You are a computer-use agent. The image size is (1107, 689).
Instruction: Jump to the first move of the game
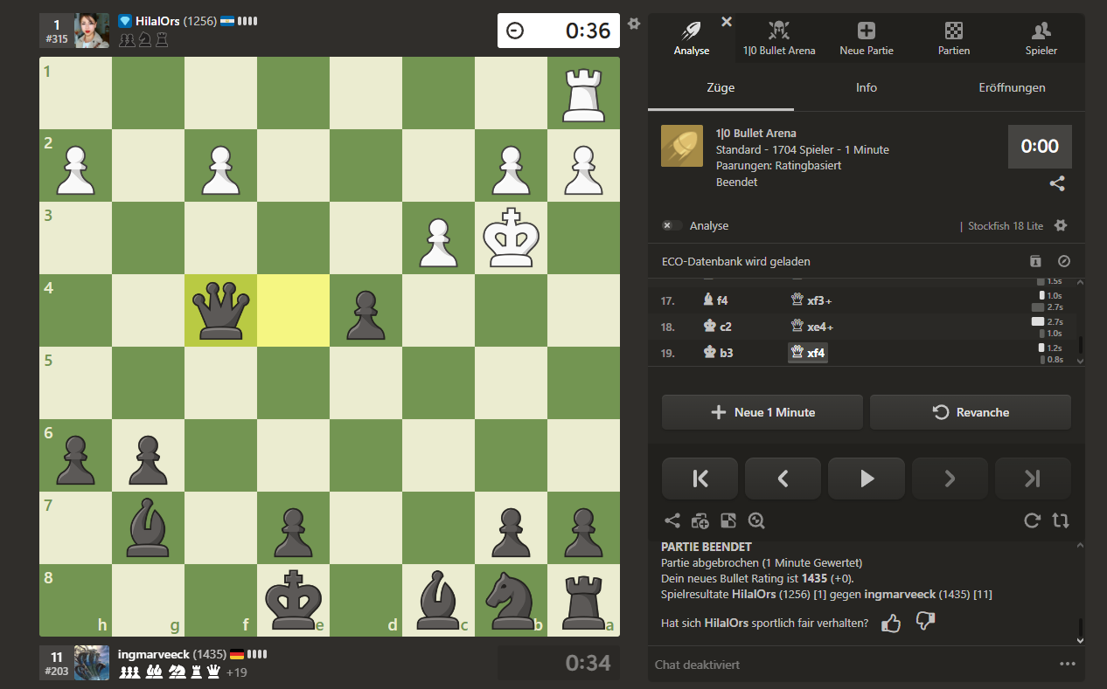[x=700, y=478]
